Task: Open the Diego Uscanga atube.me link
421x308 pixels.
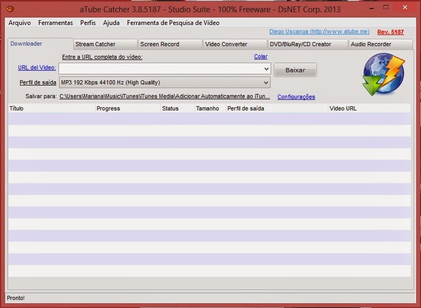Action: [319, 32]
